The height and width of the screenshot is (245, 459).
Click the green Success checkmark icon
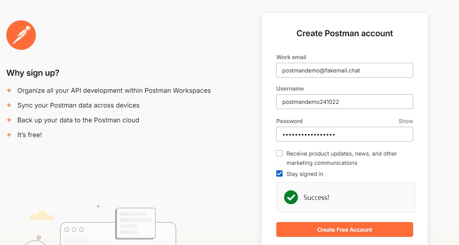291,197
